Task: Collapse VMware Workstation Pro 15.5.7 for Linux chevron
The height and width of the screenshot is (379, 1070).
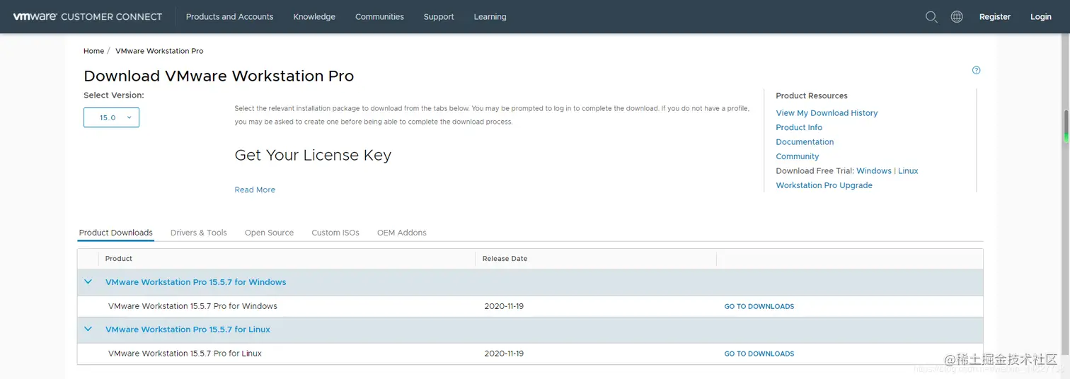Action: [x=88, y=329]
